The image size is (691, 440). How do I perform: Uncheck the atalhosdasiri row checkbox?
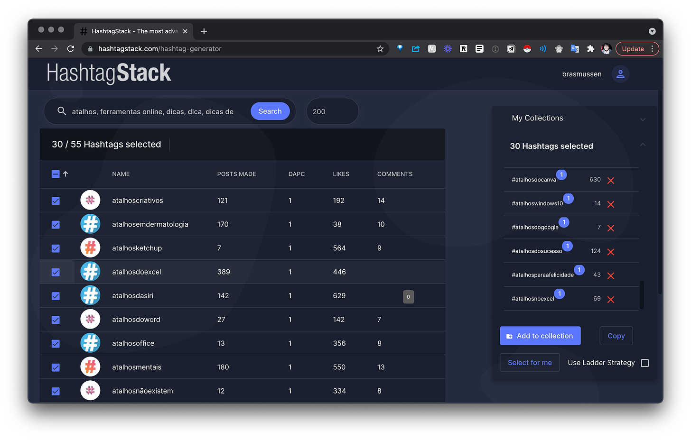tap(56, 296)
